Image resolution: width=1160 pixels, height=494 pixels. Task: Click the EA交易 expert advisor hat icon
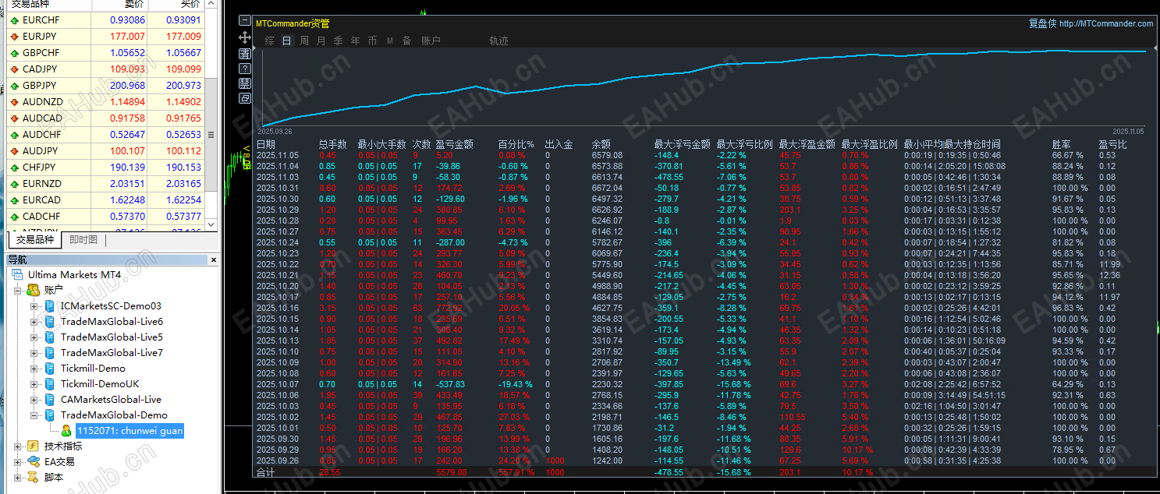(x=33, y=462)
